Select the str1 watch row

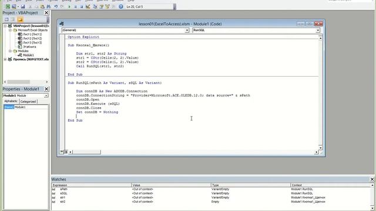pyautogui.click(x=211, y=198)
